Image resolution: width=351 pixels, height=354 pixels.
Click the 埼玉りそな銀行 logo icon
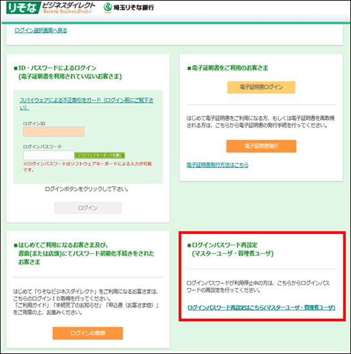(x=108, y=8)
